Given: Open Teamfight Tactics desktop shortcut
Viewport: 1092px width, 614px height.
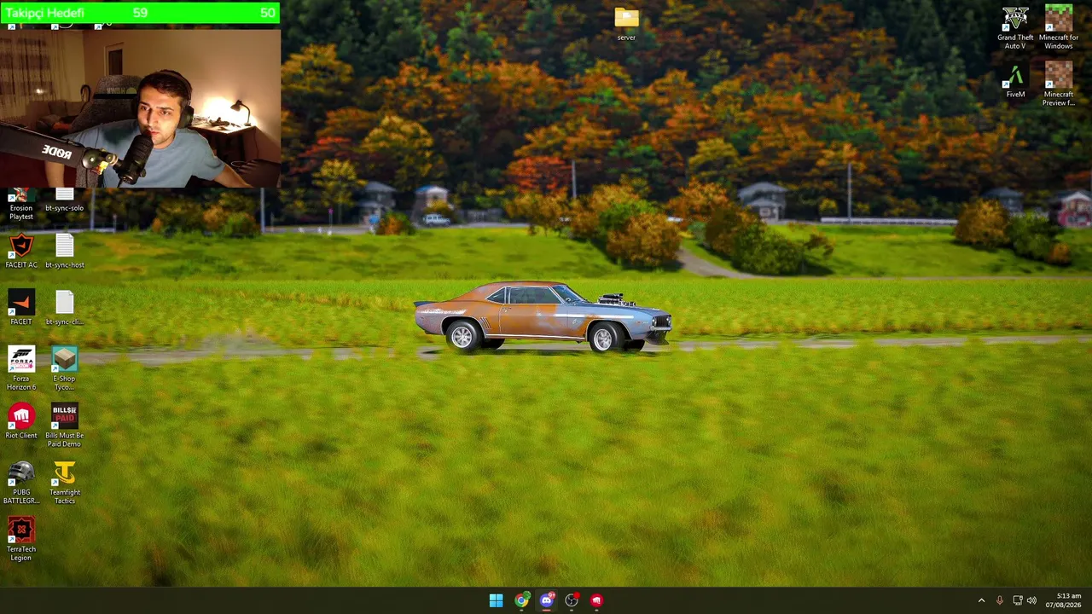Looking at the screenshot, I should pos(64,483).
